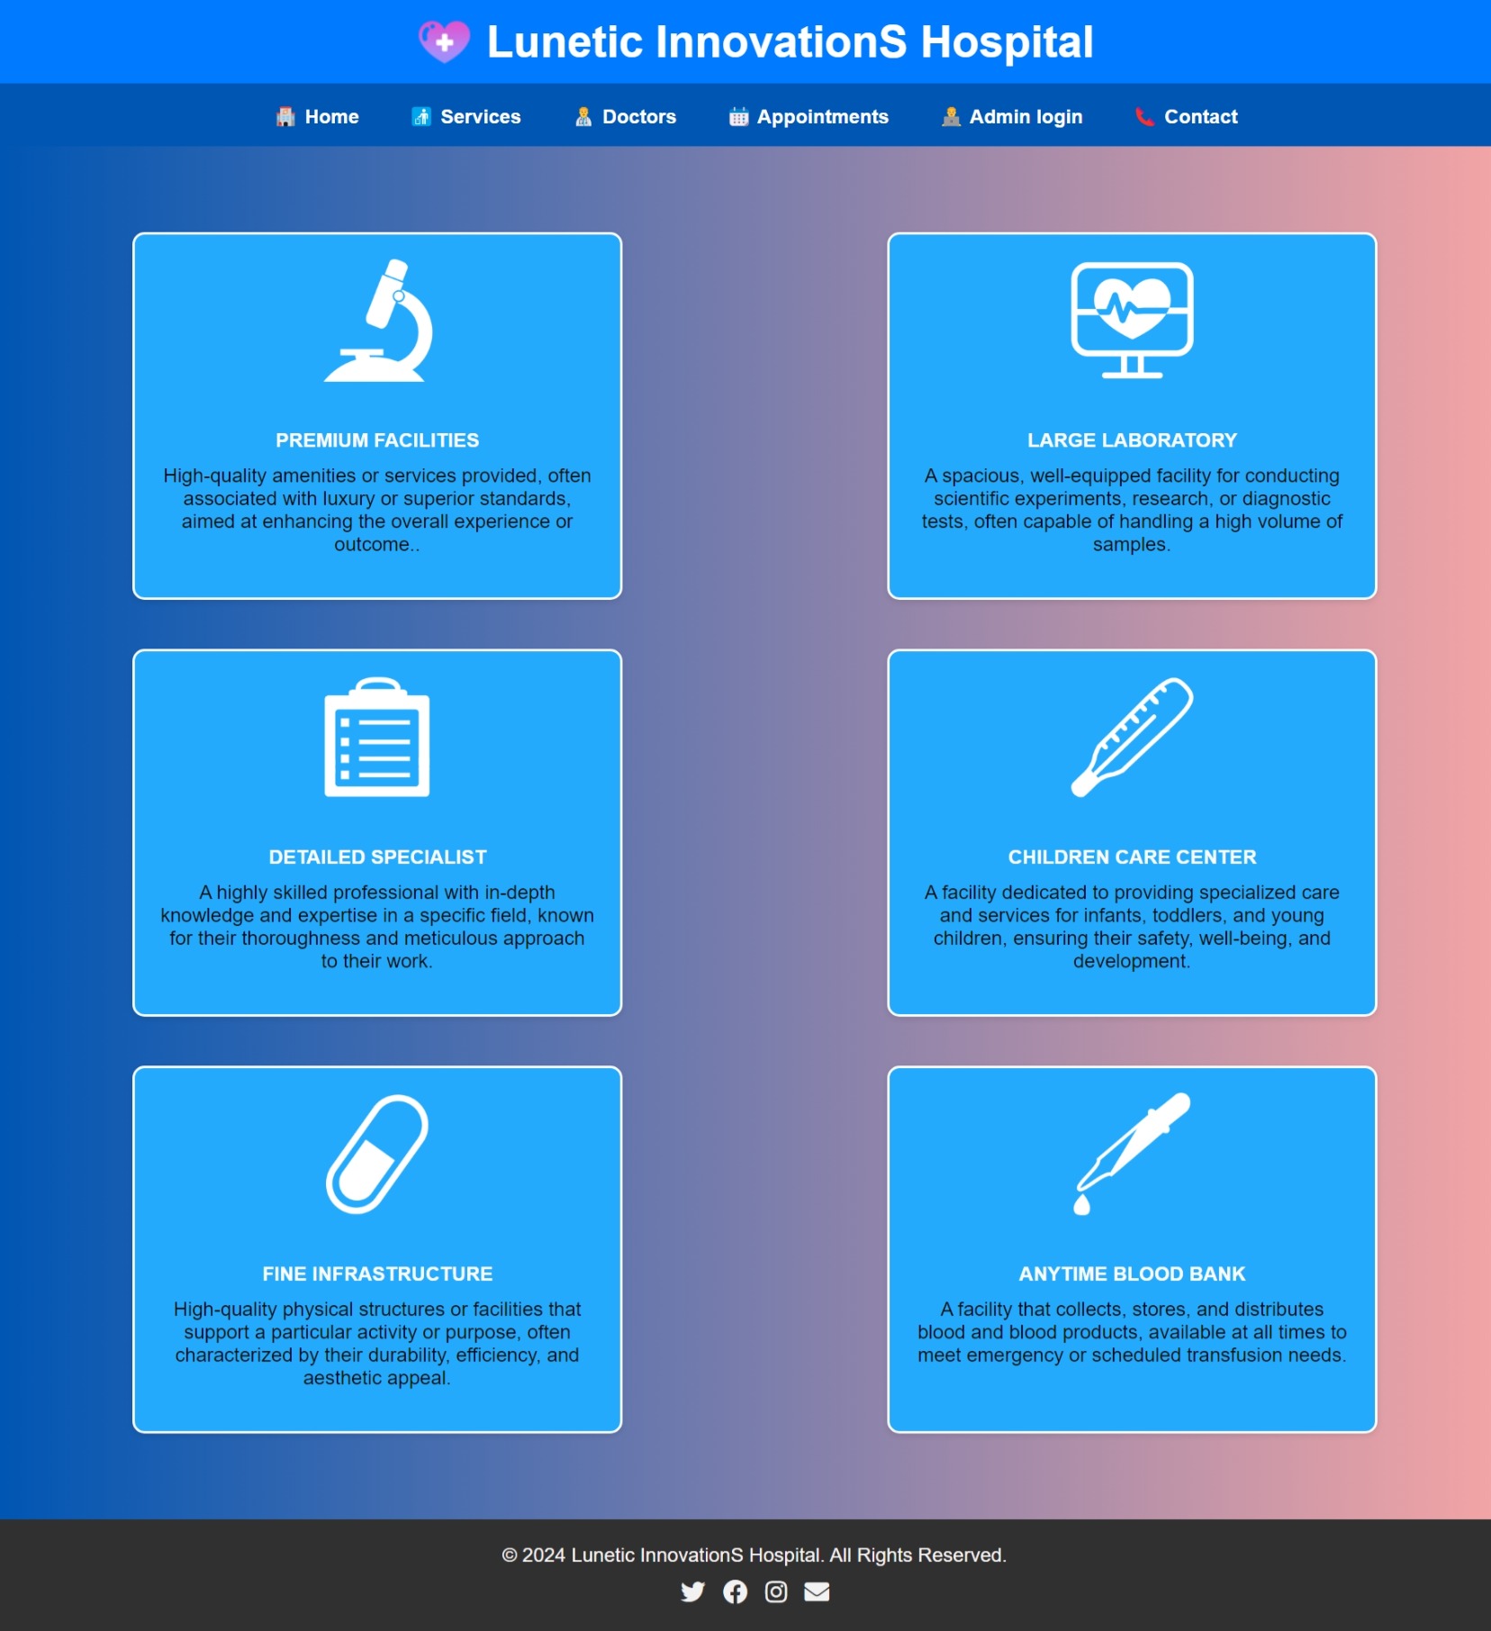Open the Facebook icon in the footer
The height and width of the screenshot is (1631, 1491).
[x=735, y=1592]
